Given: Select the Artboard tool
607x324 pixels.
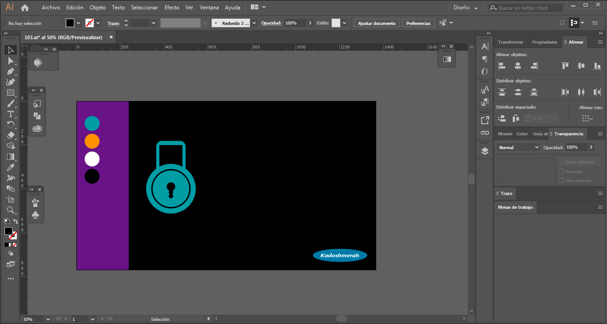Looking at the screenshot, I should (11, 199).
